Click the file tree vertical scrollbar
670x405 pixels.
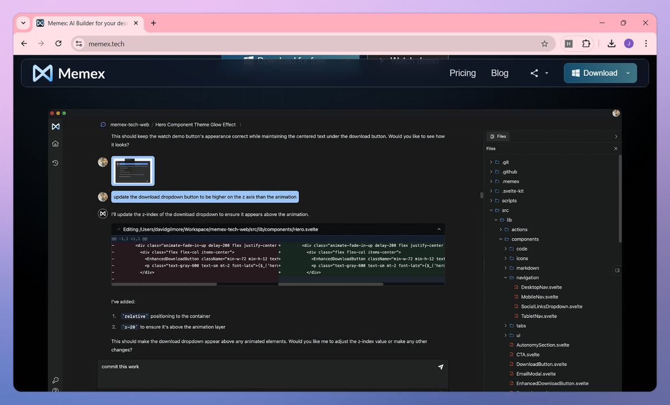point(620,198)
